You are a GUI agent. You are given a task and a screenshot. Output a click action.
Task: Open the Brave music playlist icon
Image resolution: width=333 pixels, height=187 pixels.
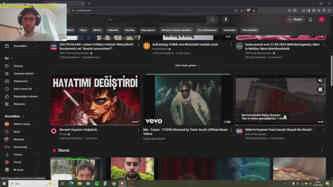tap(303, 10)
